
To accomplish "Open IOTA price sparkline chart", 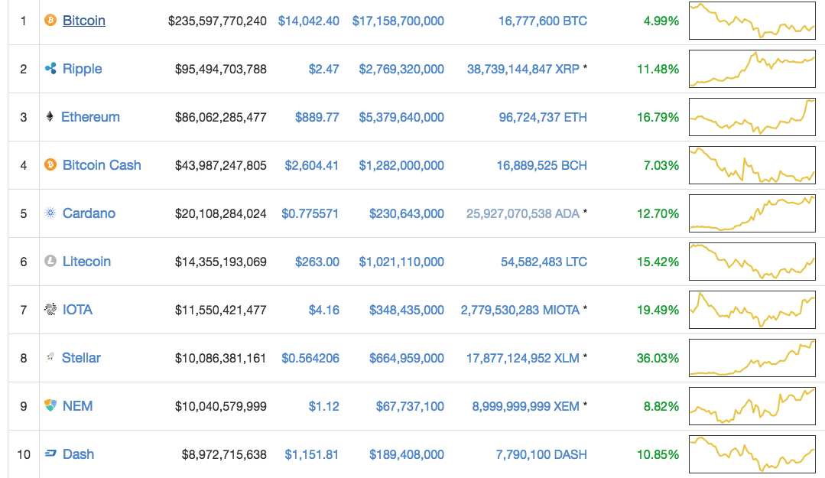I will [752, 310].
